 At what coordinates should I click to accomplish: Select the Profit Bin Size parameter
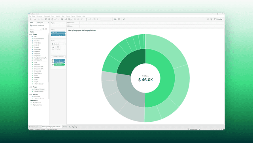tap(37, 103)
